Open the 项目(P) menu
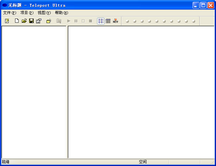Screen dimensions: 216x166 click(27, 13)
